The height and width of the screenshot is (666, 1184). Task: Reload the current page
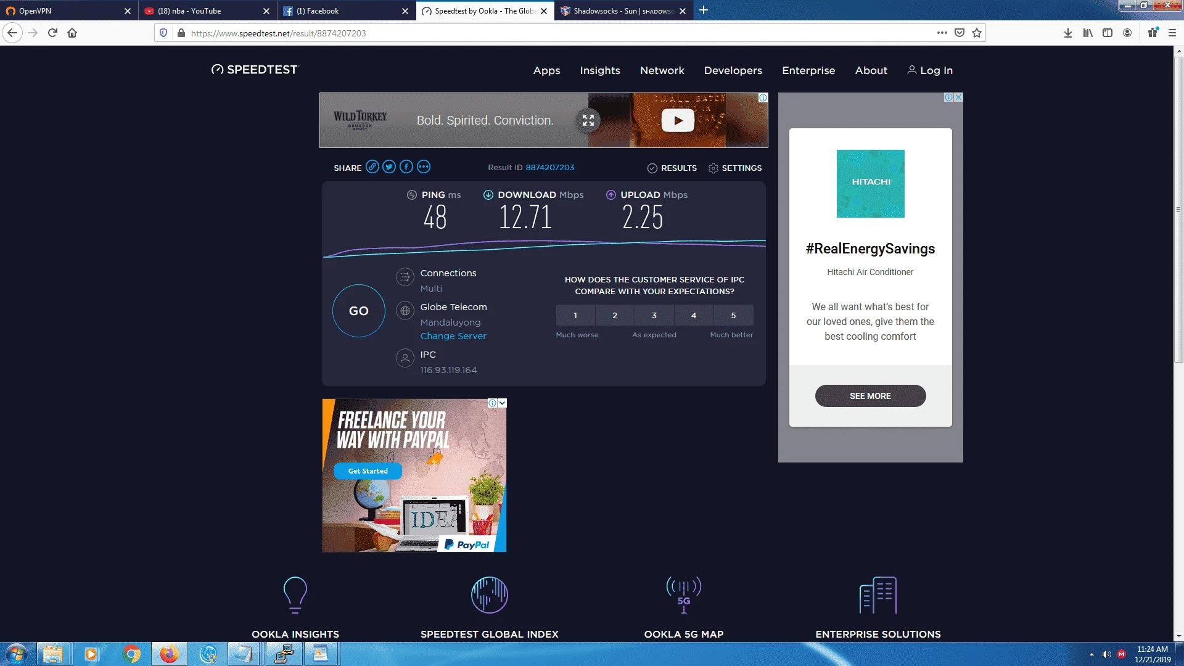[52, 33]
